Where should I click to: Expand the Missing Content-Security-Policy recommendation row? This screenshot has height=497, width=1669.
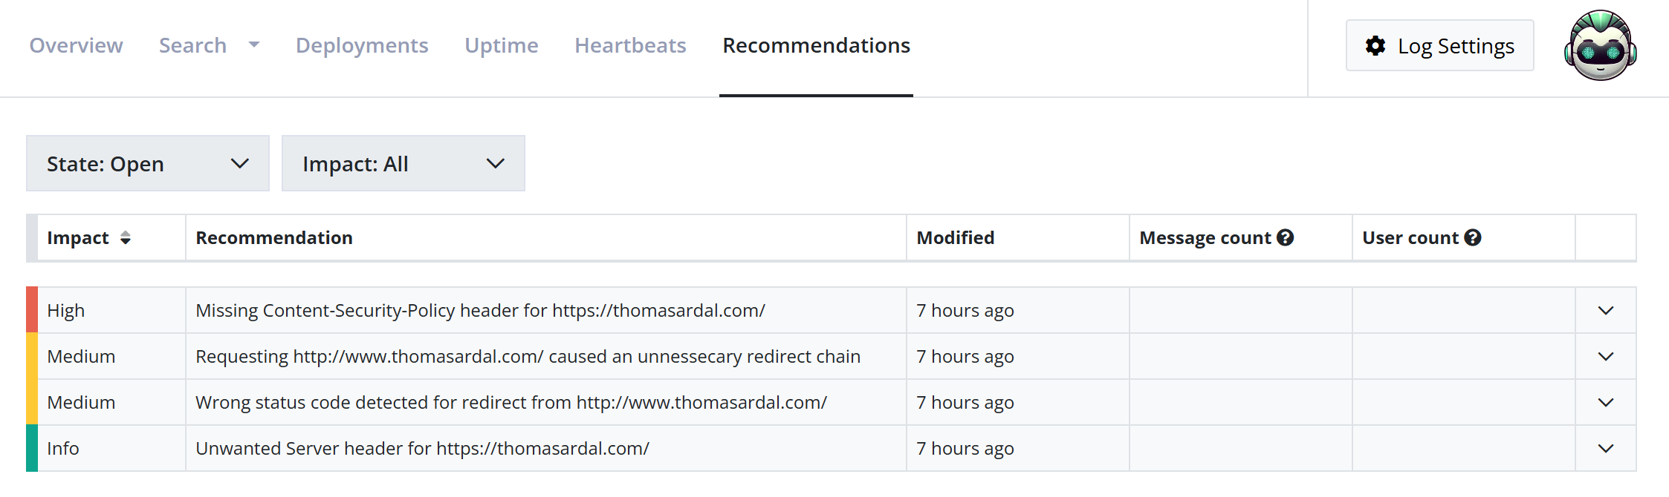pos(1604,309)
